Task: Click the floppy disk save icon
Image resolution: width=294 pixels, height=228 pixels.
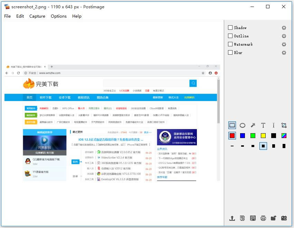Action: [x=253, y=218]
